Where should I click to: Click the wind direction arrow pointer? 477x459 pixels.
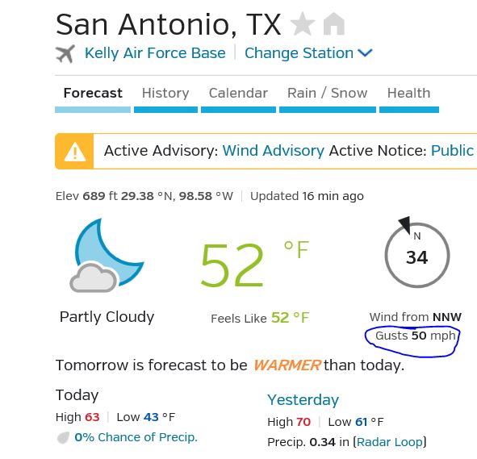tap(405, 224)
